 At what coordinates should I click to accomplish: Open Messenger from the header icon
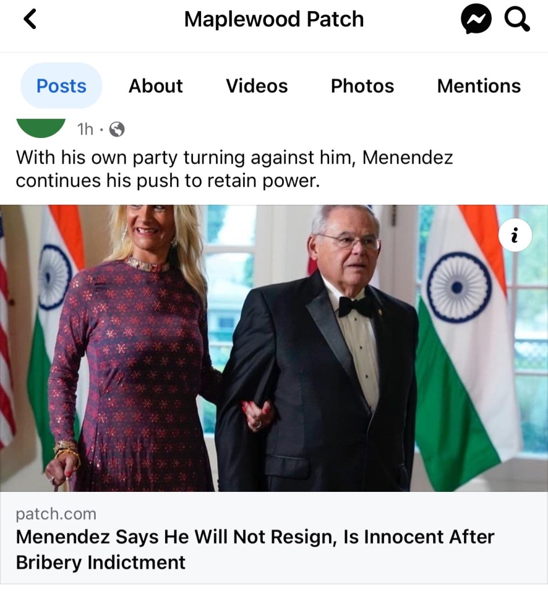point(476,19)
